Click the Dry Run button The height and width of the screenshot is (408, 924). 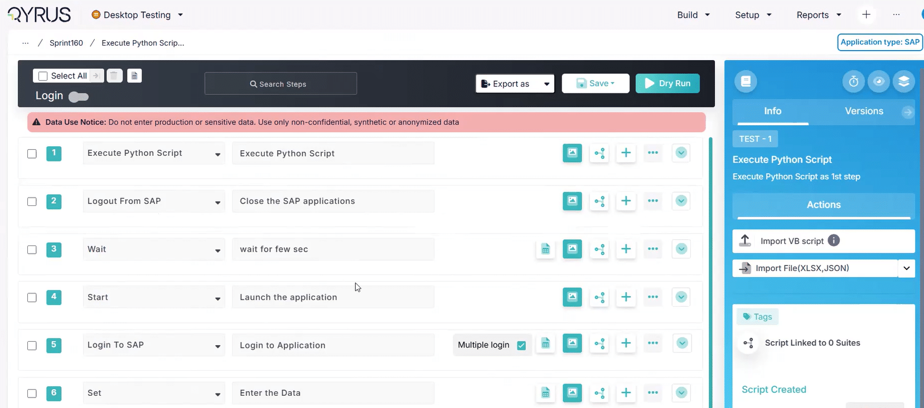pyautogui.click(x=667, y=83)
